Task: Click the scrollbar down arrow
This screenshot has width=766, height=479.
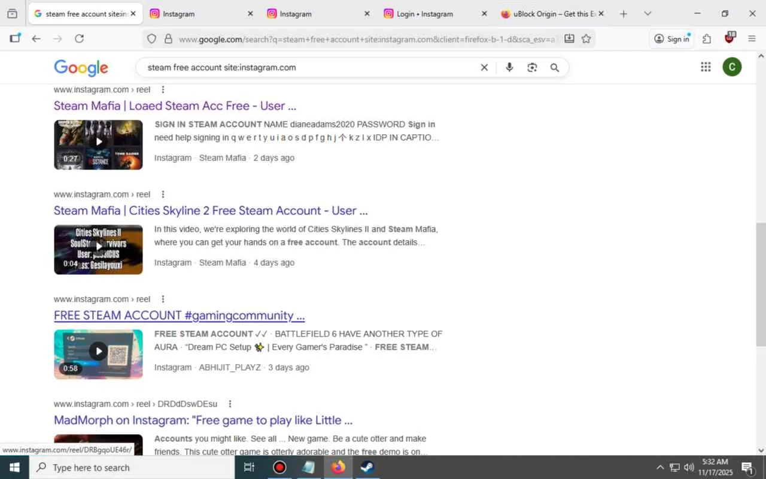Action: click(761, 450)
